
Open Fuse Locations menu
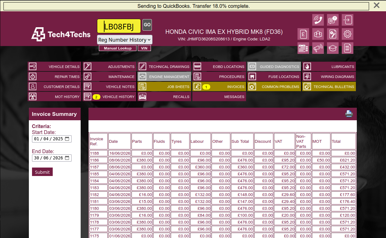[274, 76]
